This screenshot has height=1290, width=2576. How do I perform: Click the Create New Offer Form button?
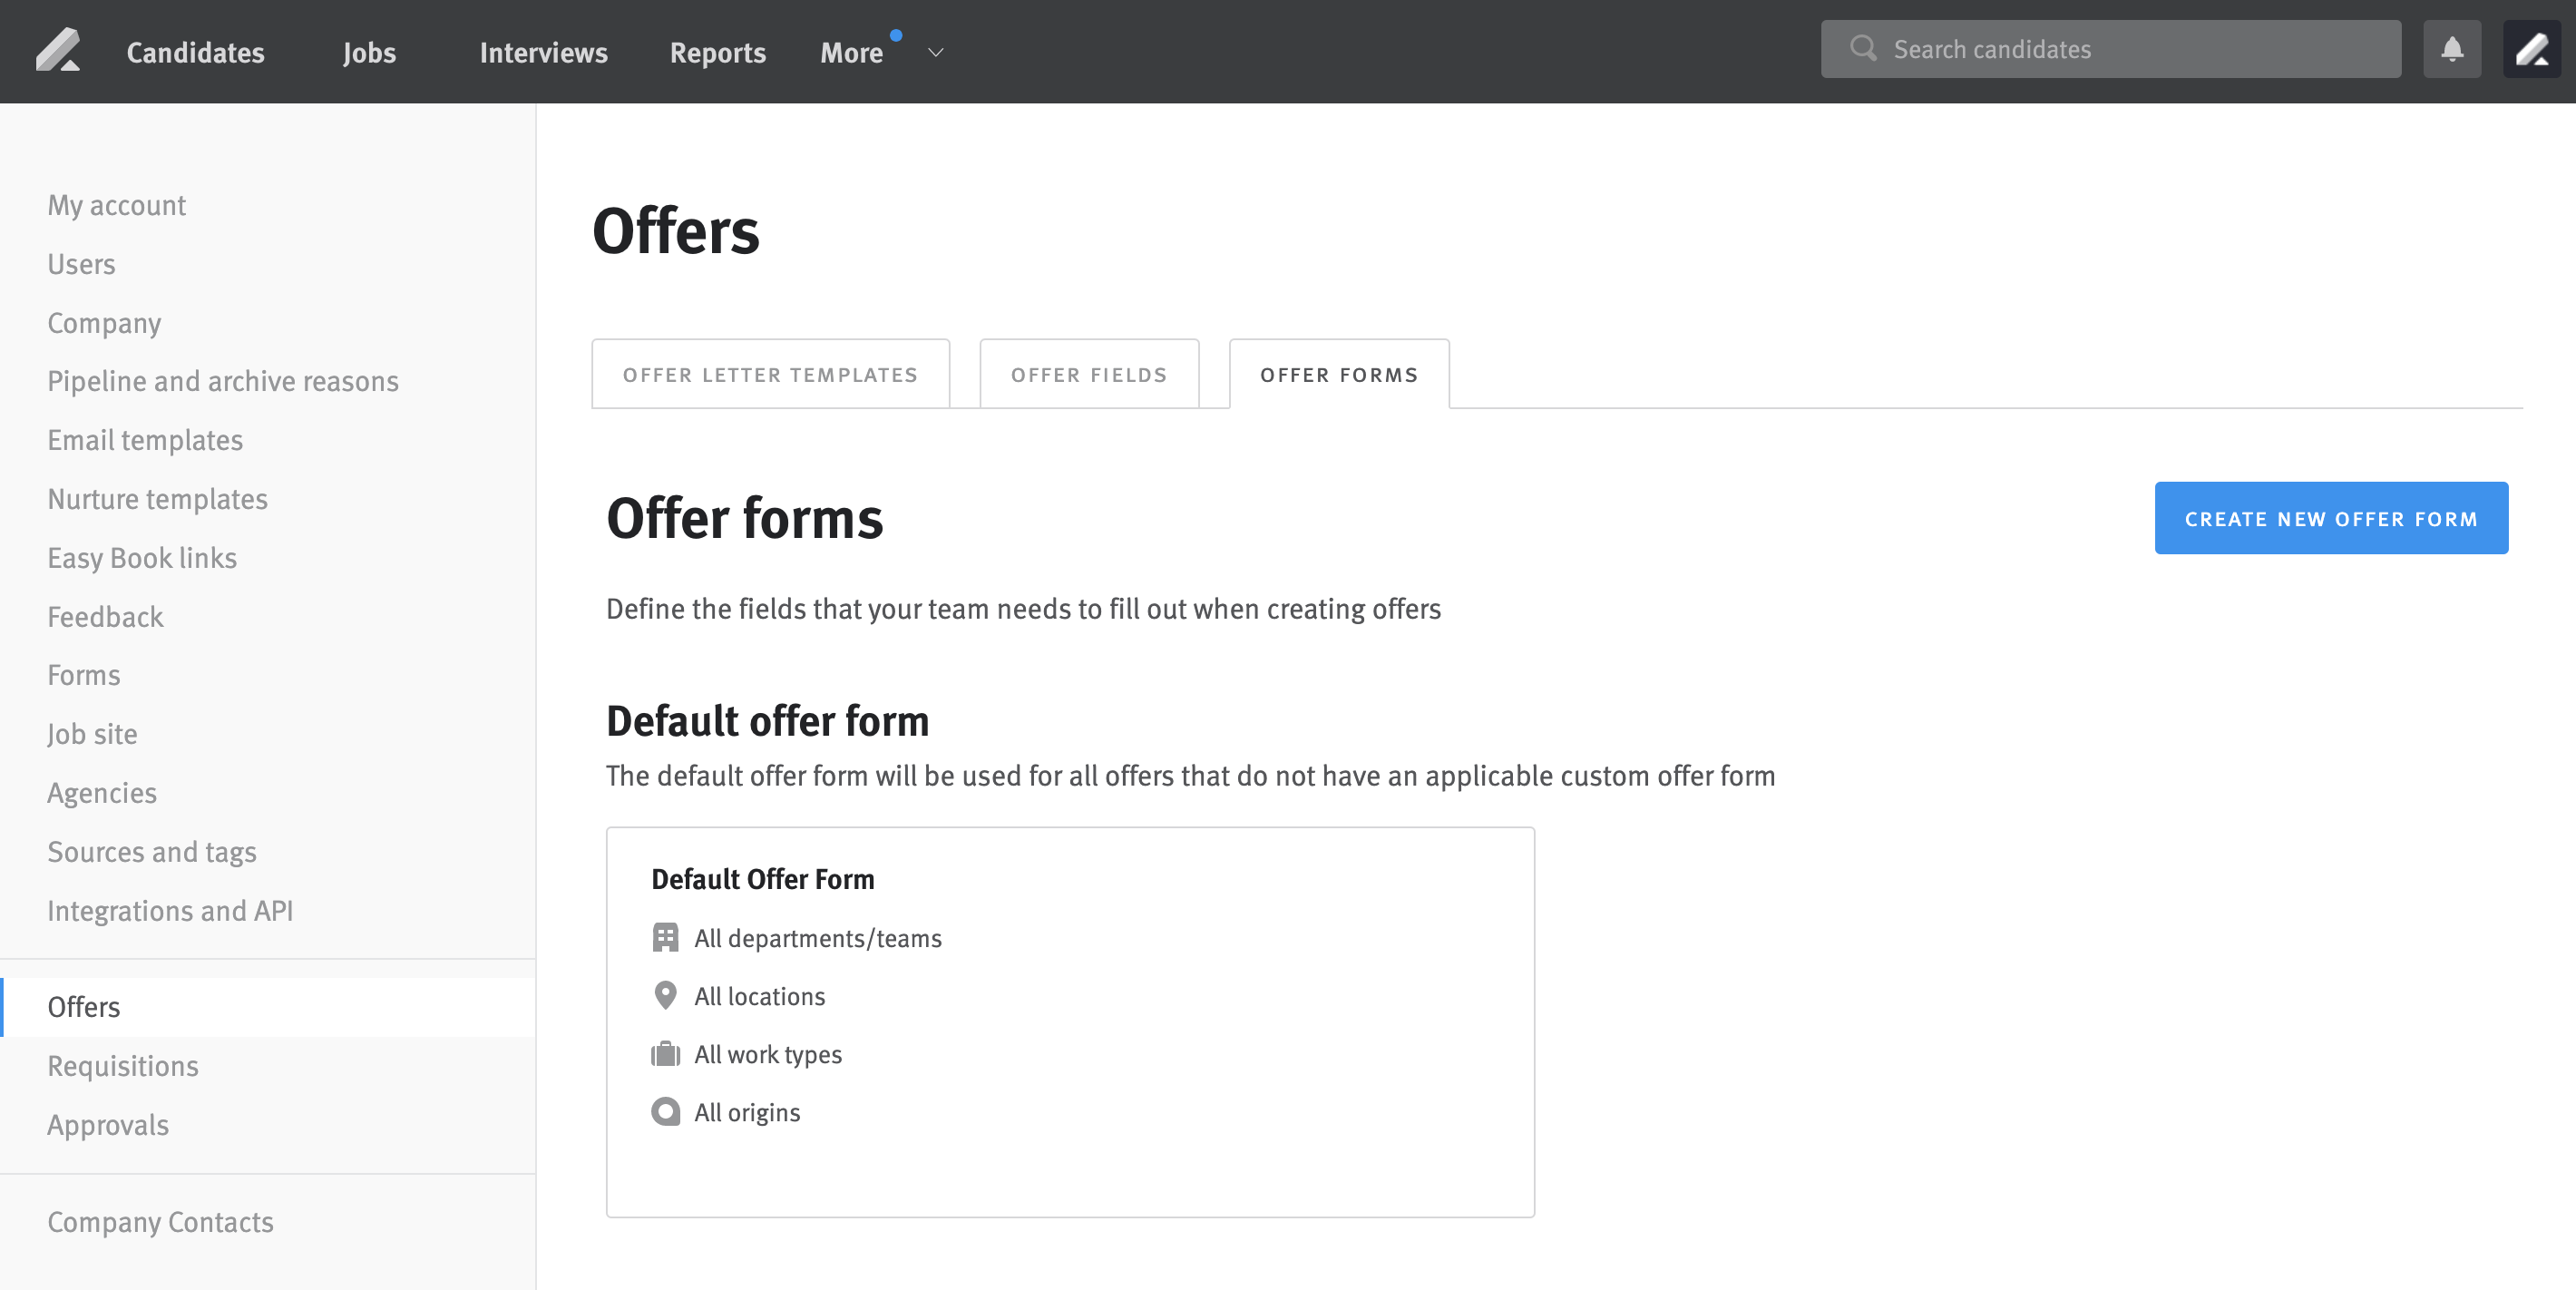2331,518
